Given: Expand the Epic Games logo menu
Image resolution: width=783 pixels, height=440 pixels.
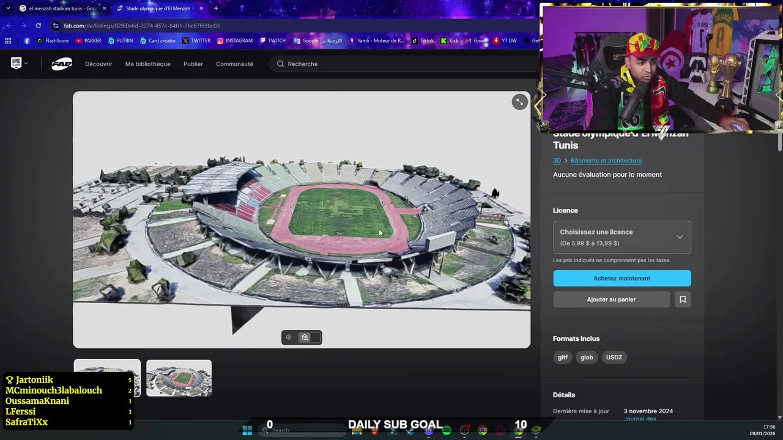Looking at the screenshot, I should [x=19, y=64].
